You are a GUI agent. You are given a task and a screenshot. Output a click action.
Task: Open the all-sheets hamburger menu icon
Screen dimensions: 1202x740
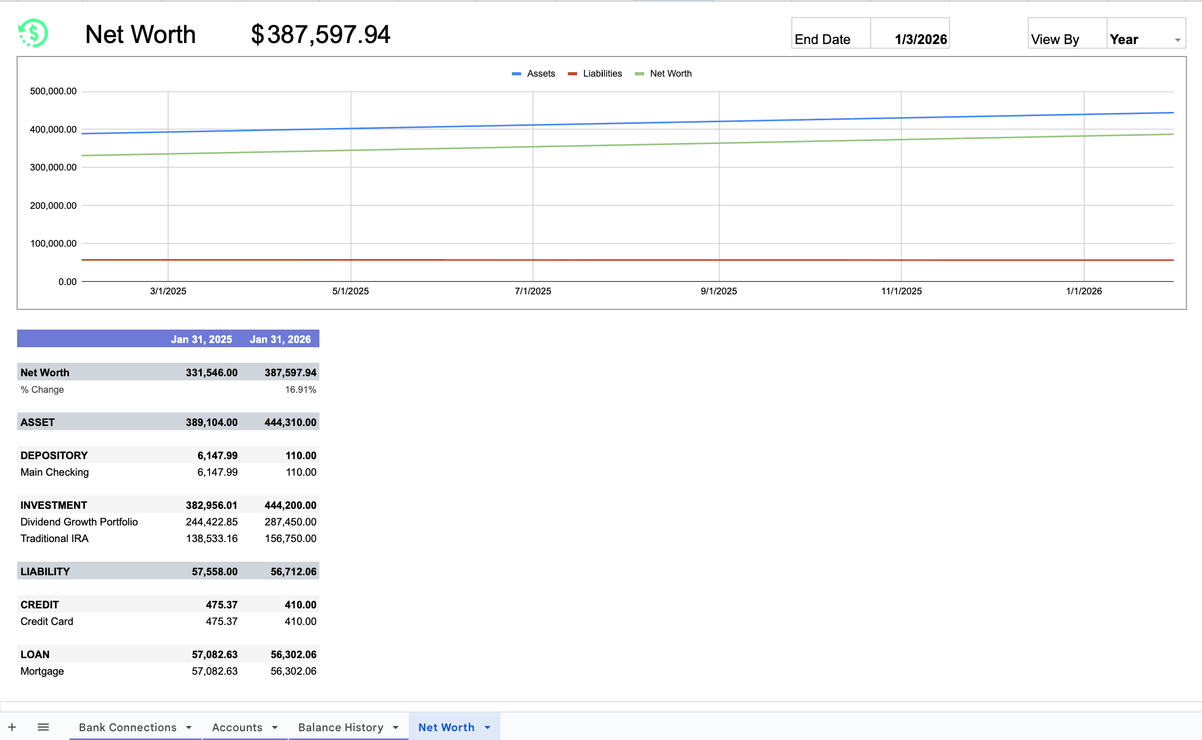click(44, 727)
